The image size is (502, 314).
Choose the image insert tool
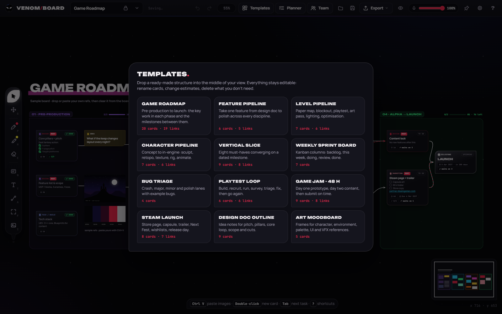[13, 225]
